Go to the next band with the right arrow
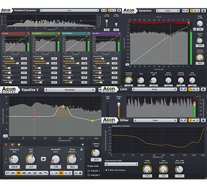Viewport: 207px width, 187px height. (x=81, y=159)
